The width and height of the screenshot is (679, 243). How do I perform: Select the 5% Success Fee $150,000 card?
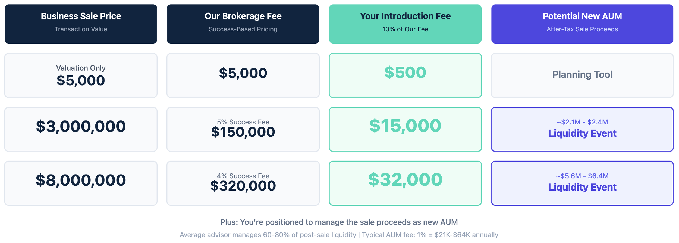tap(243, 129)
